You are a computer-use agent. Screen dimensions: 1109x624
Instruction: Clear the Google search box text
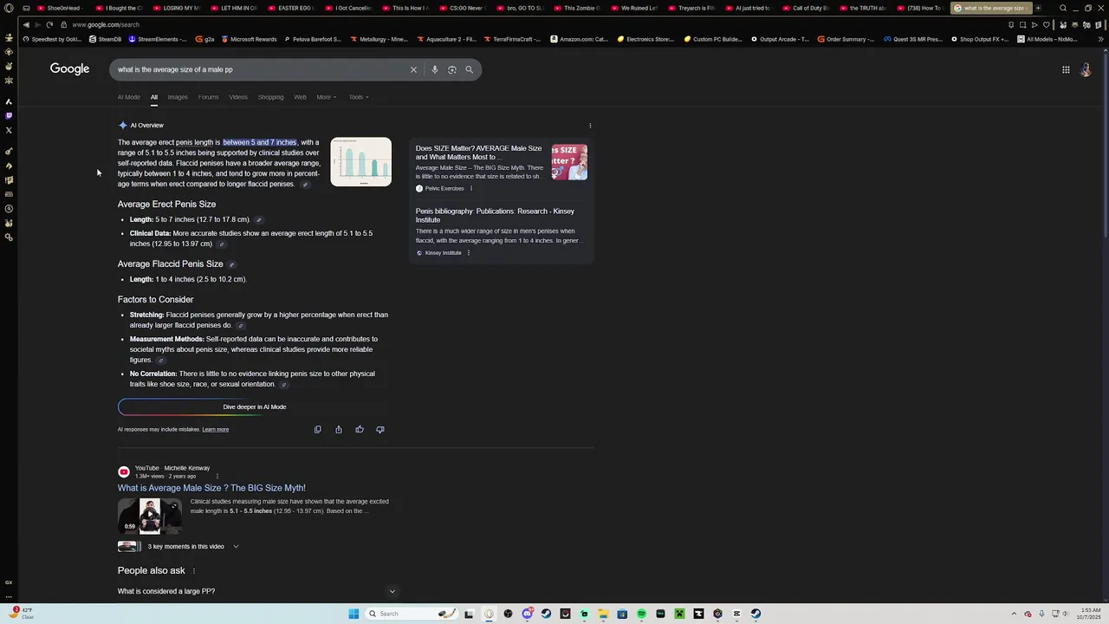413,69
